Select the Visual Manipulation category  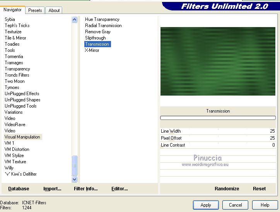(x=23, y=137)
